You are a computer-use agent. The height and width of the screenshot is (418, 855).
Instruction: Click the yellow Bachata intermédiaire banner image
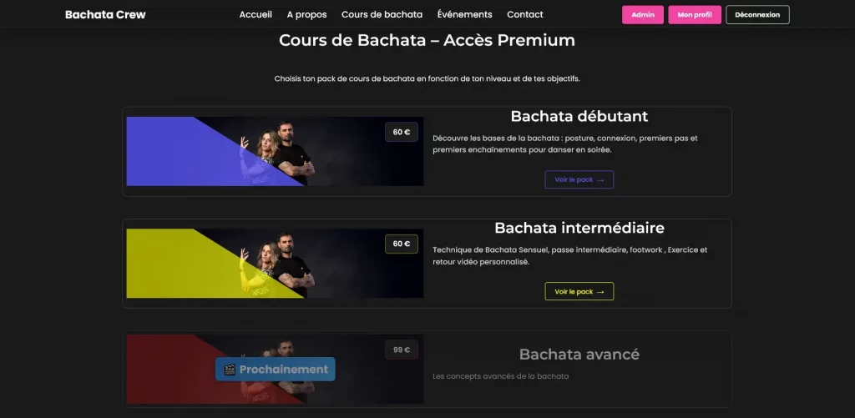pyautogui.click(x=275, y=263)
